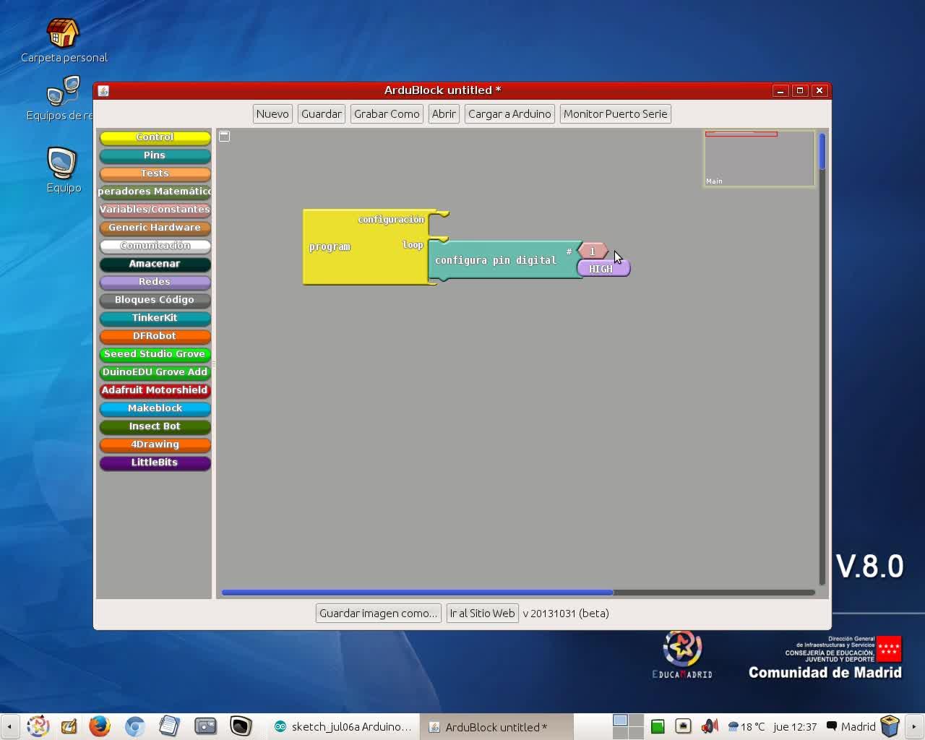The image size is (925, 740).
Task: Launch Firefox from the taskbar
Action: click(100, 726)
